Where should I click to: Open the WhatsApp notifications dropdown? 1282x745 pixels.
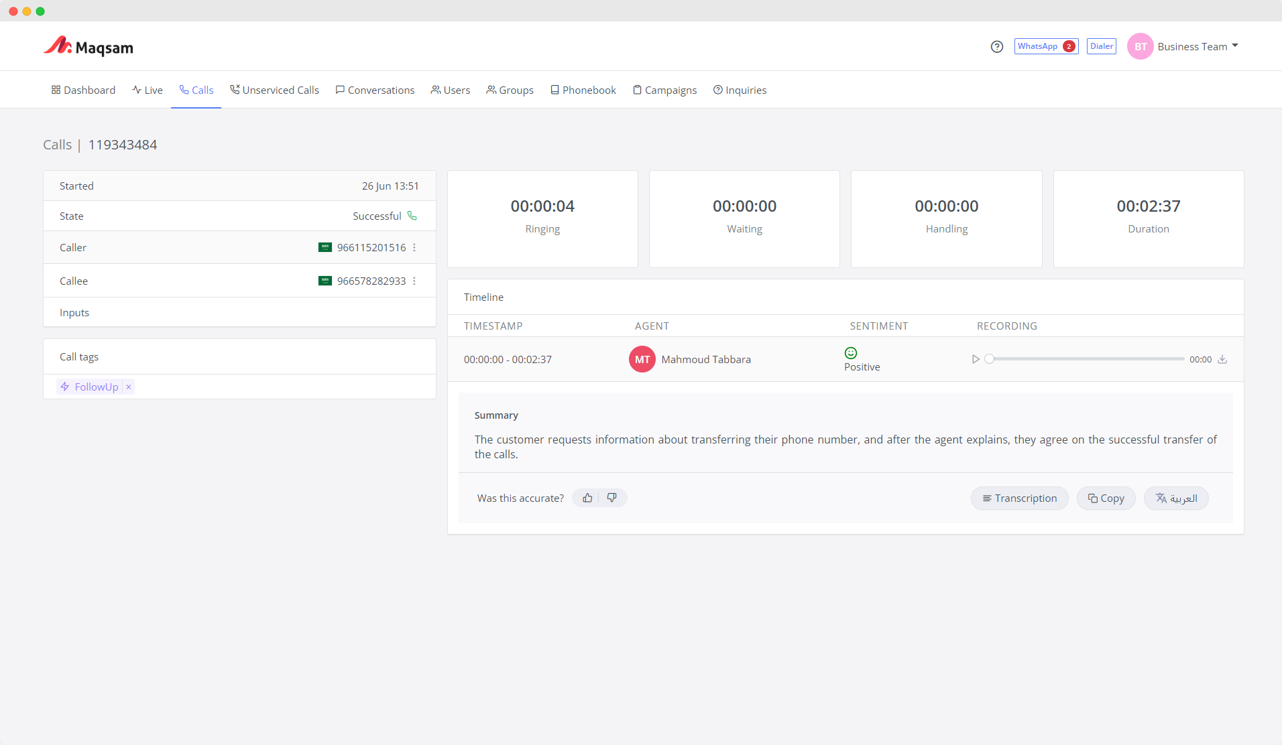(1046, 46)
